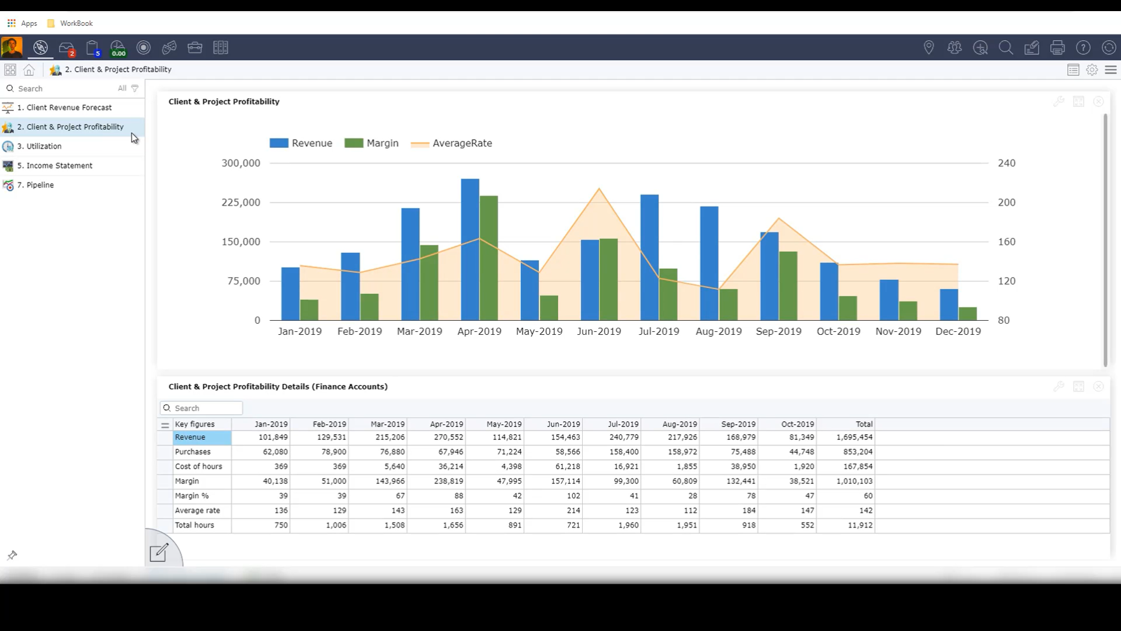Viewport: 1121px width, 631px height.
Task: Click the home button in breadcrumb bar
Action: click(29, 70)
